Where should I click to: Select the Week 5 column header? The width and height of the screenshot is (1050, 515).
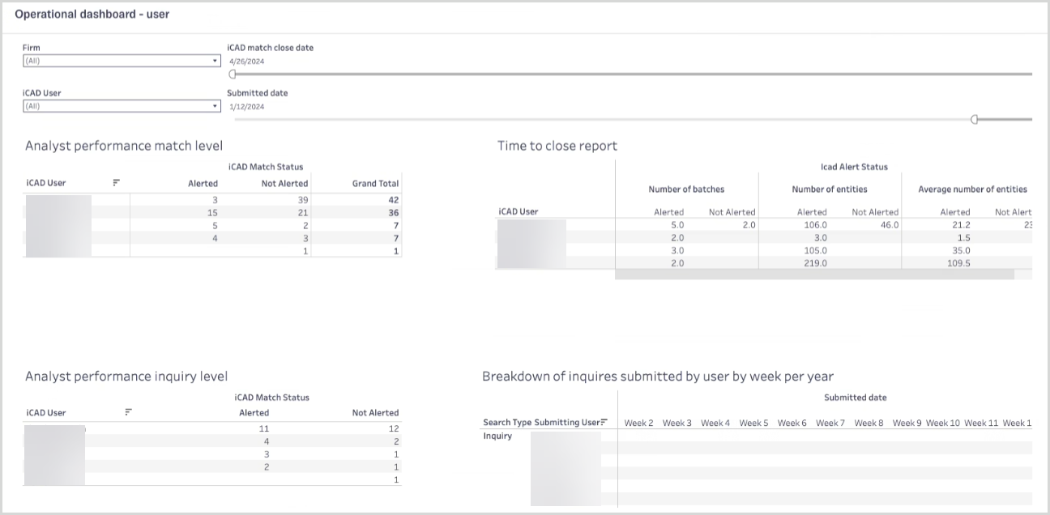pos(753,423)
